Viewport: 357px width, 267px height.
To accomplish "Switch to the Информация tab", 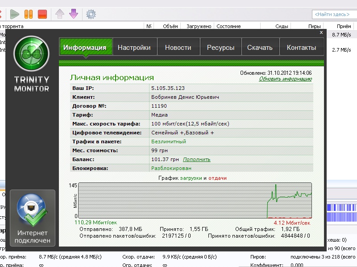I will coord(86,47).
